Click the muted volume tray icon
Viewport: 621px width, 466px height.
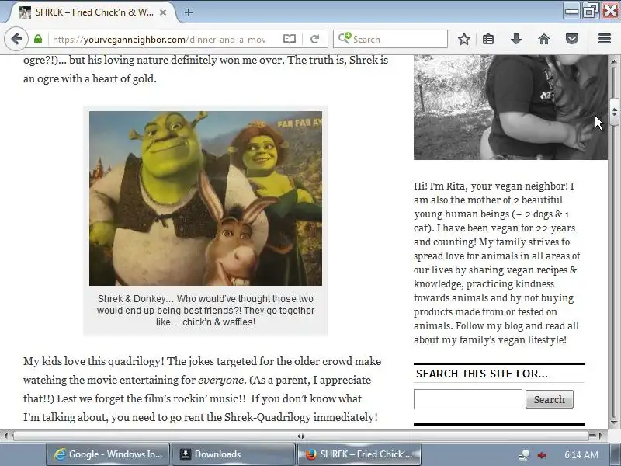pyautogui.click(x=542, y=455)
